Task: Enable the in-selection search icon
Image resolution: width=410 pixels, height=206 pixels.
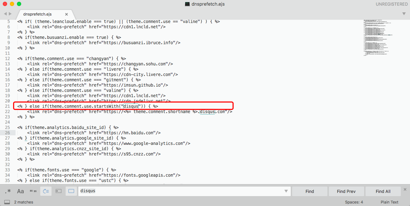Action: [59, 191]
